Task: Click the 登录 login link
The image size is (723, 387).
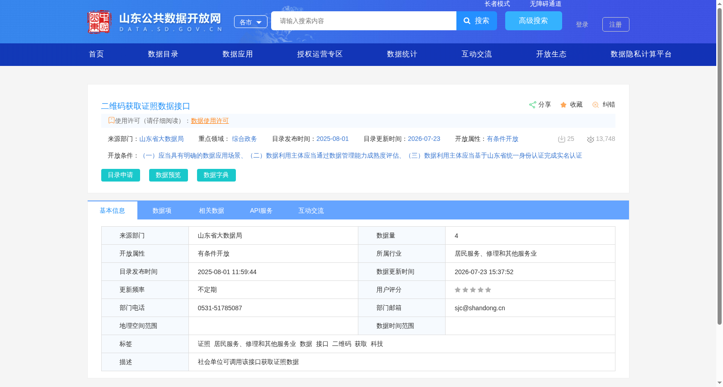Action: click(582, 24)
